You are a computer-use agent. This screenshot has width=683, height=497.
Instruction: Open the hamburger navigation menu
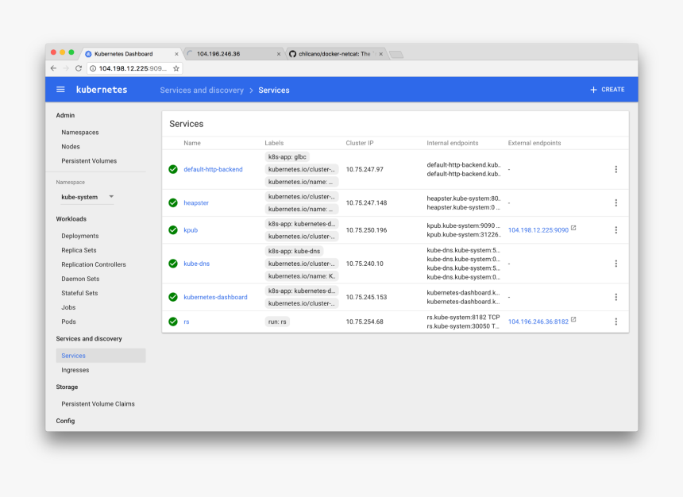(60, 90)
